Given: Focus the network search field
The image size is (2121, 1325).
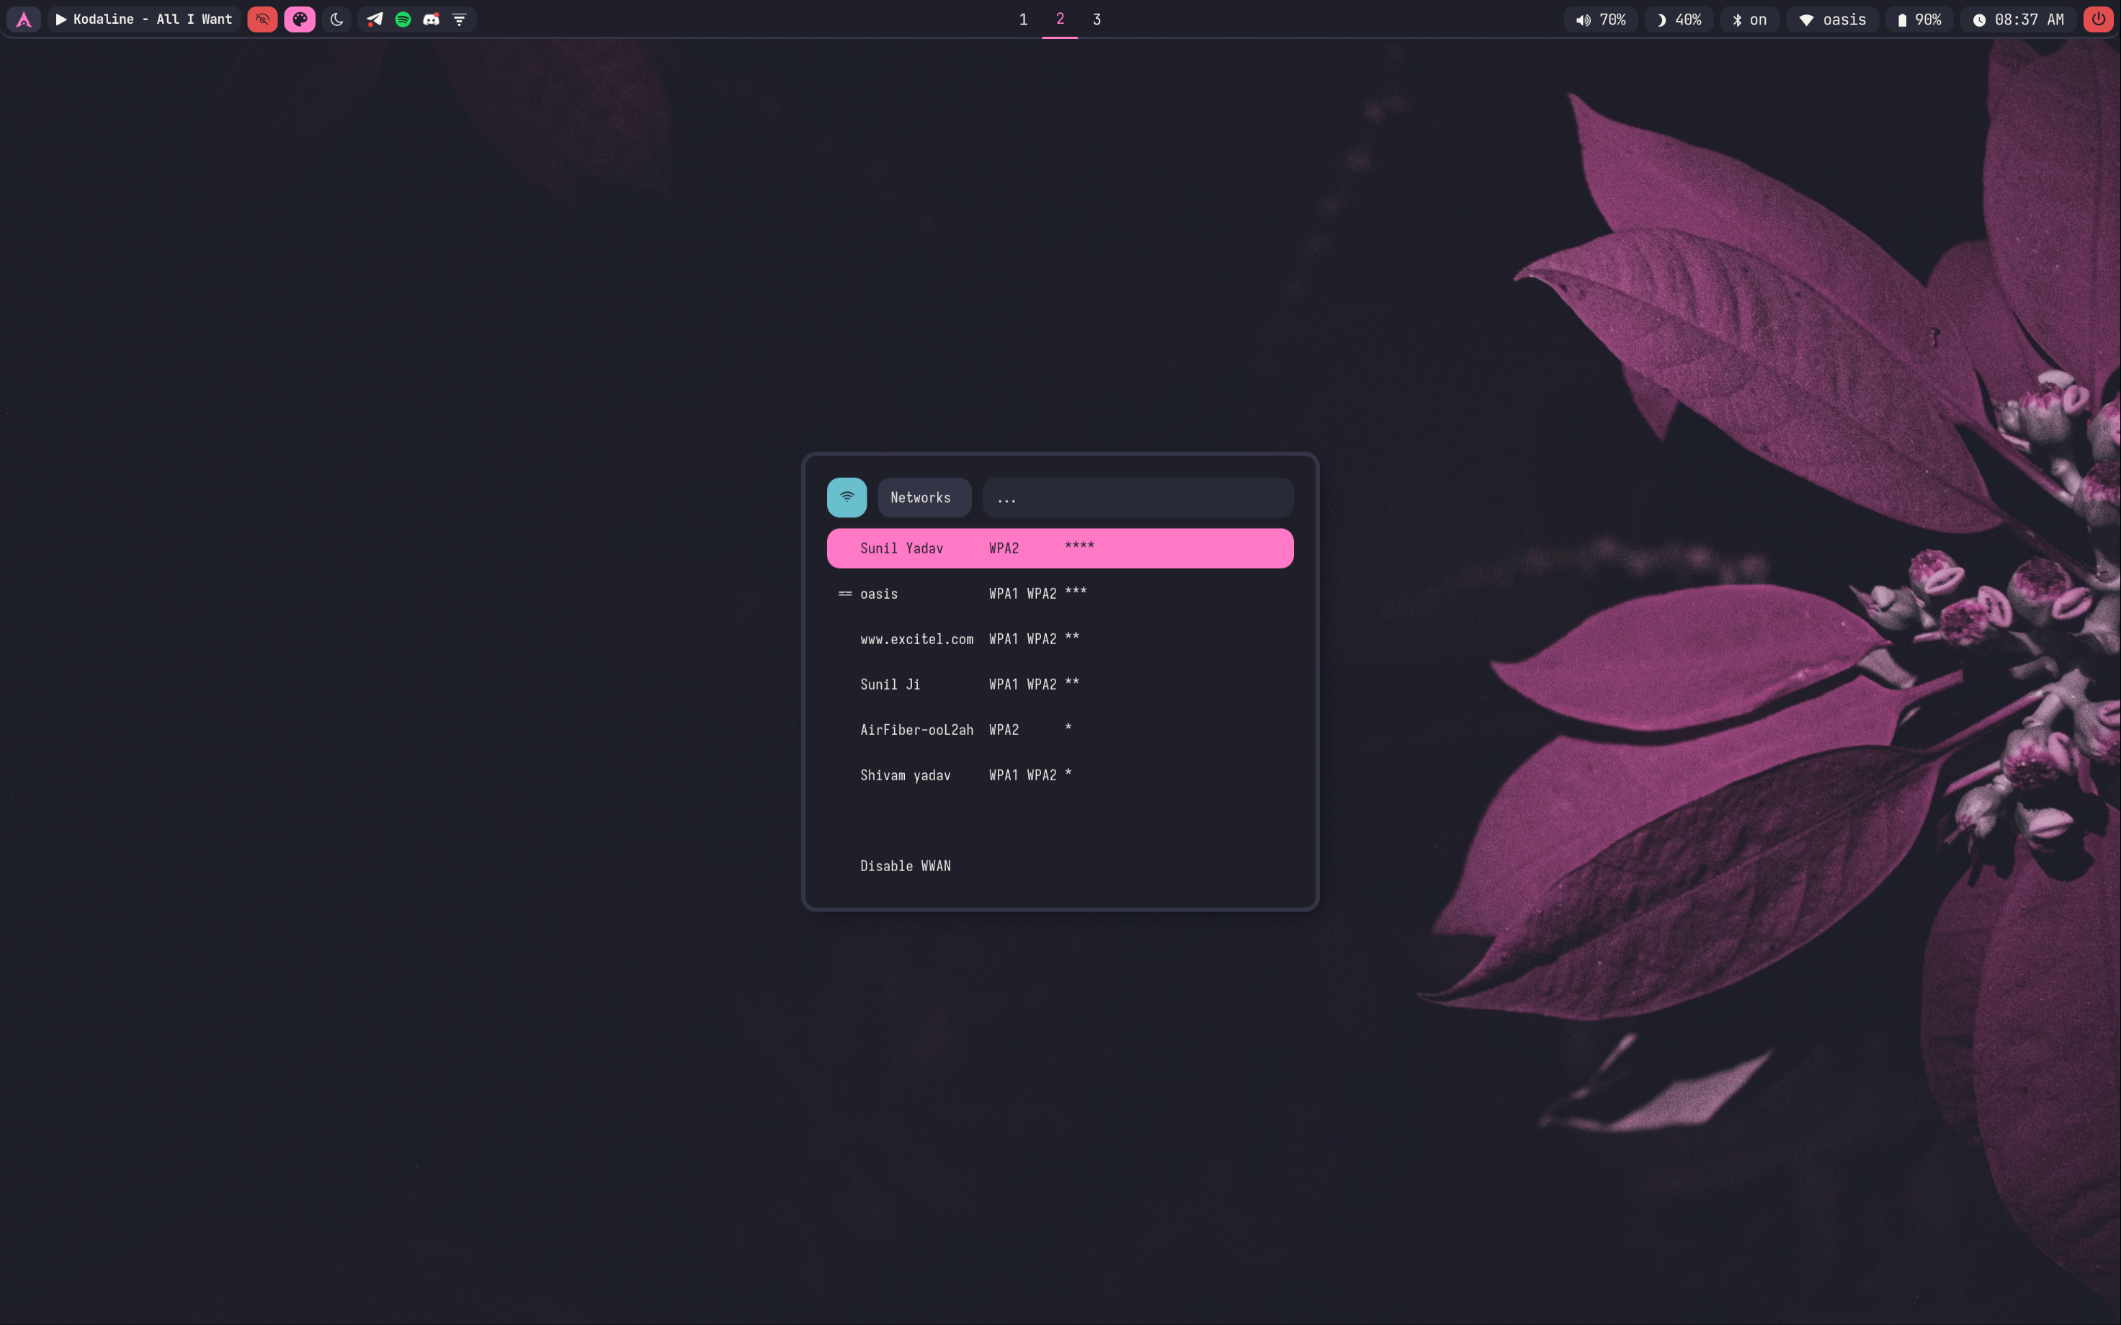Looking at the screenshot, I should (1137, 498).
